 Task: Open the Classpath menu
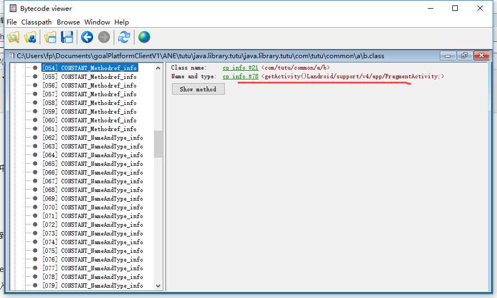[x=36, y=22]
